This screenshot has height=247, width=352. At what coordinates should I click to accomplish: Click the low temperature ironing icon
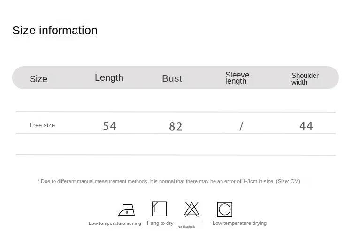click(x=127, y=209)
